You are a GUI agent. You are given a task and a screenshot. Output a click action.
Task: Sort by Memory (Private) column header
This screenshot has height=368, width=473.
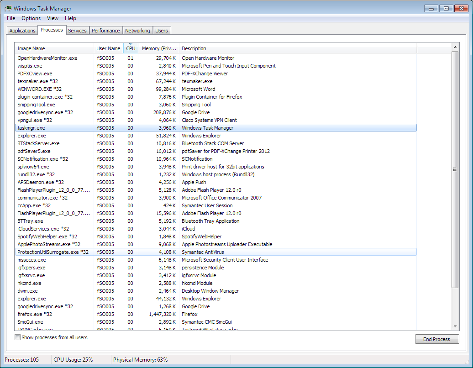point(159,48)
